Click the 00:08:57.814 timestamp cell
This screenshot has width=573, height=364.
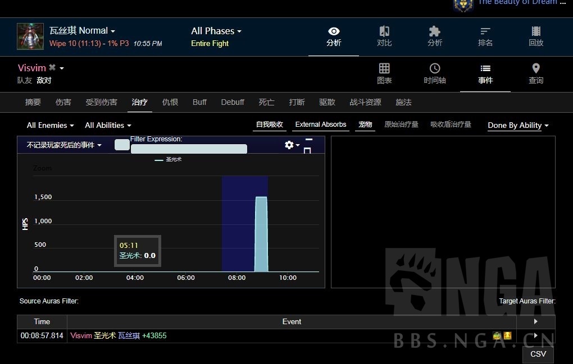click(42, 335)
